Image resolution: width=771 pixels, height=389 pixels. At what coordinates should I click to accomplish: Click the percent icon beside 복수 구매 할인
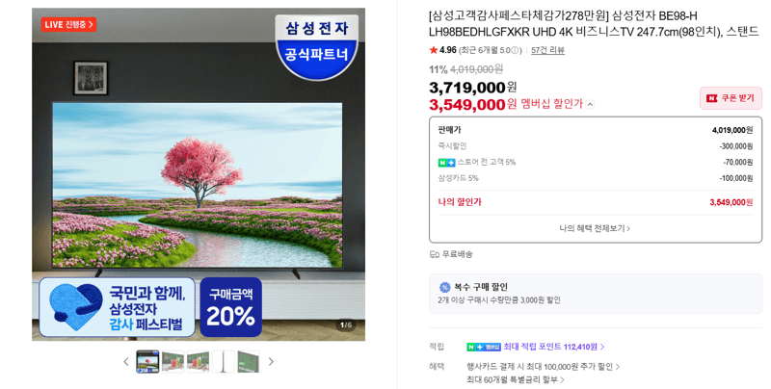(444, 287)
